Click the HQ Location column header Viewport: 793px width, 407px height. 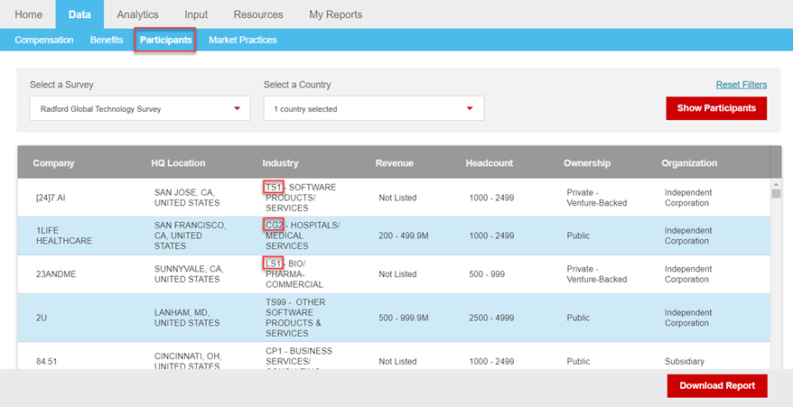(x=178, y=162)
